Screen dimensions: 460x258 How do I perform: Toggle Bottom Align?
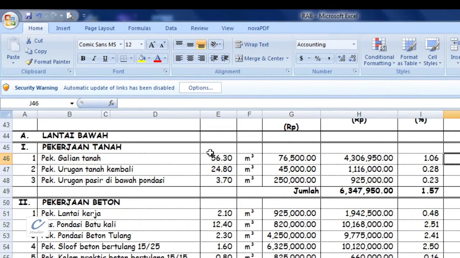(x=201, y=44)
